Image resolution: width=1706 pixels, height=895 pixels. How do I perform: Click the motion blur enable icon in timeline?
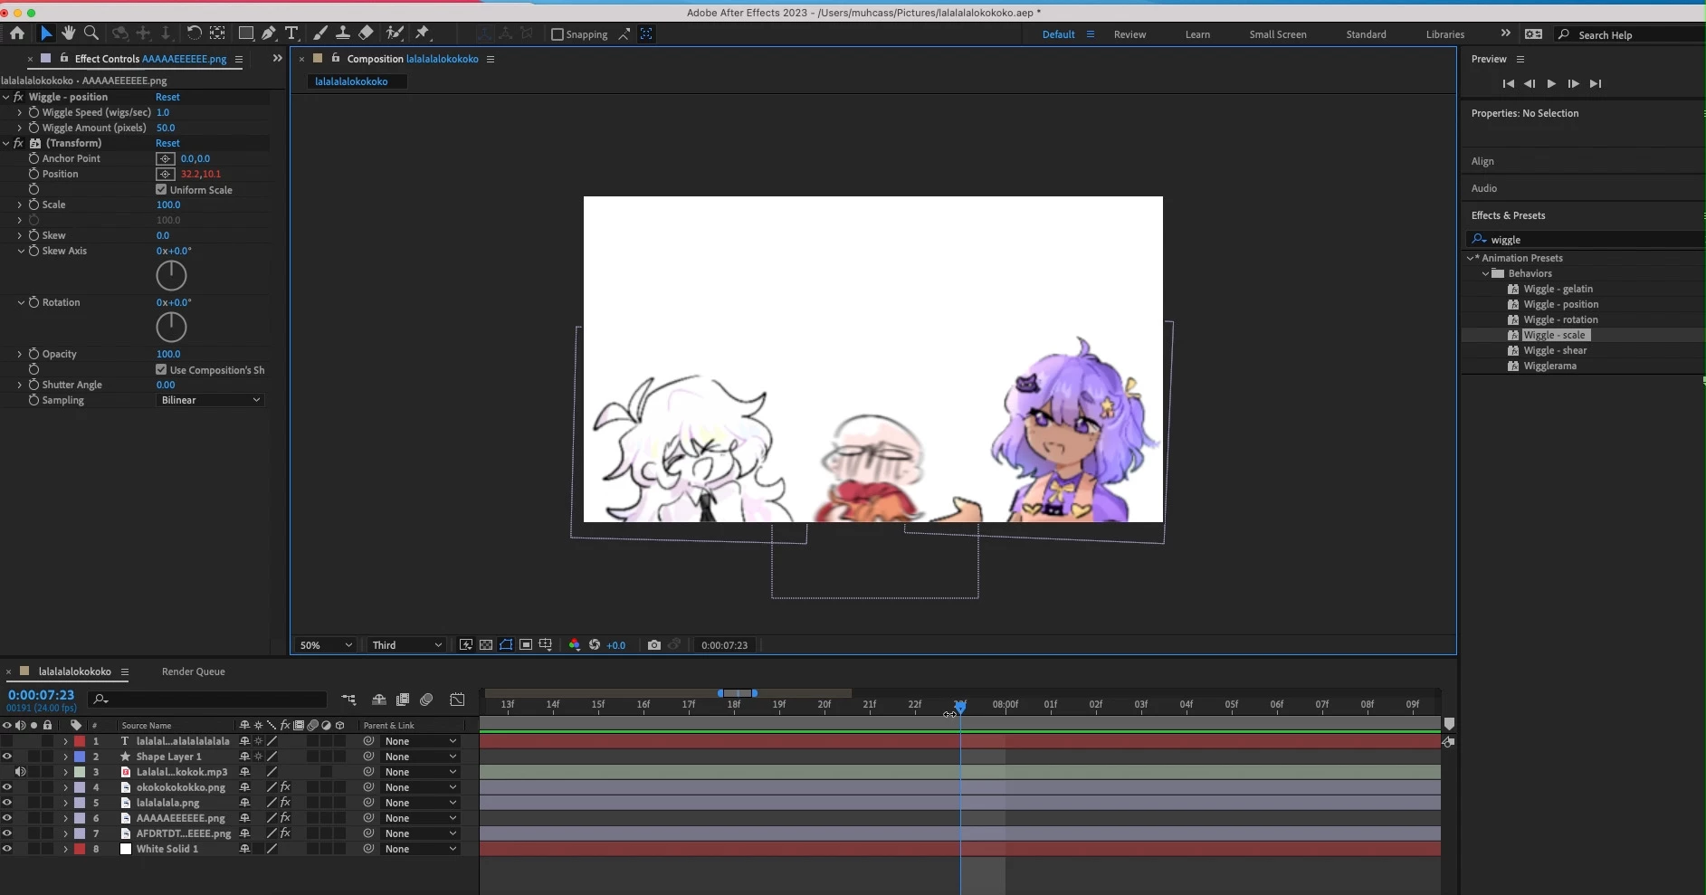coord(426,700)
